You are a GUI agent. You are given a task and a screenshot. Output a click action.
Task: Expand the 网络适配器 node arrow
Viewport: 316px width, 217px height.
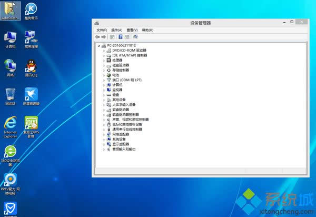[104, 135]
